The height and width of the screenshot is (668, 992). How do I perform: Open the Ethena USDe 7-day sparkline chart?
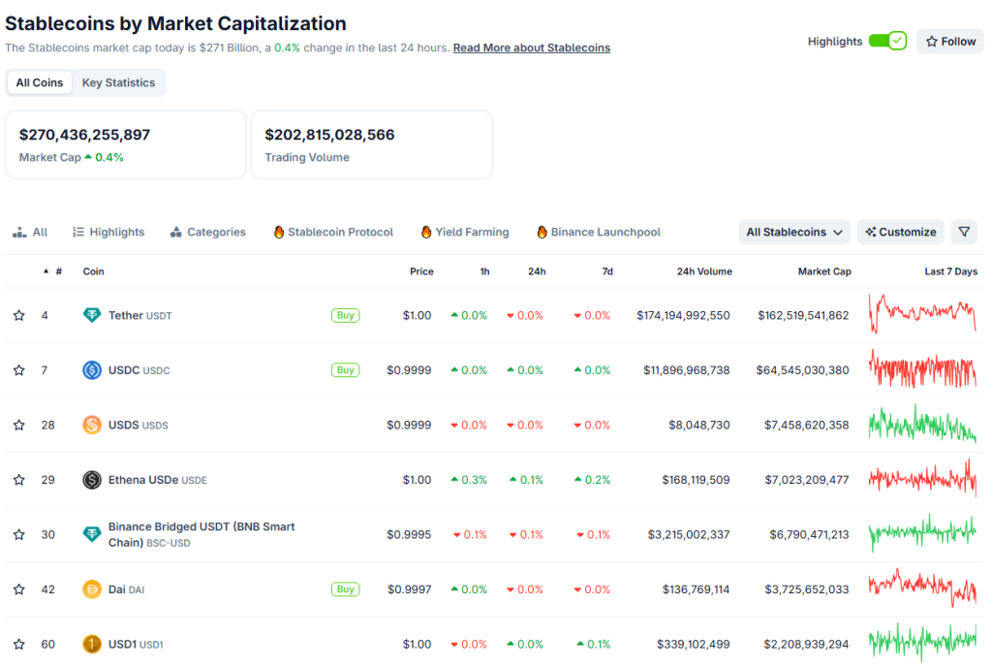[x=922, y=478]
